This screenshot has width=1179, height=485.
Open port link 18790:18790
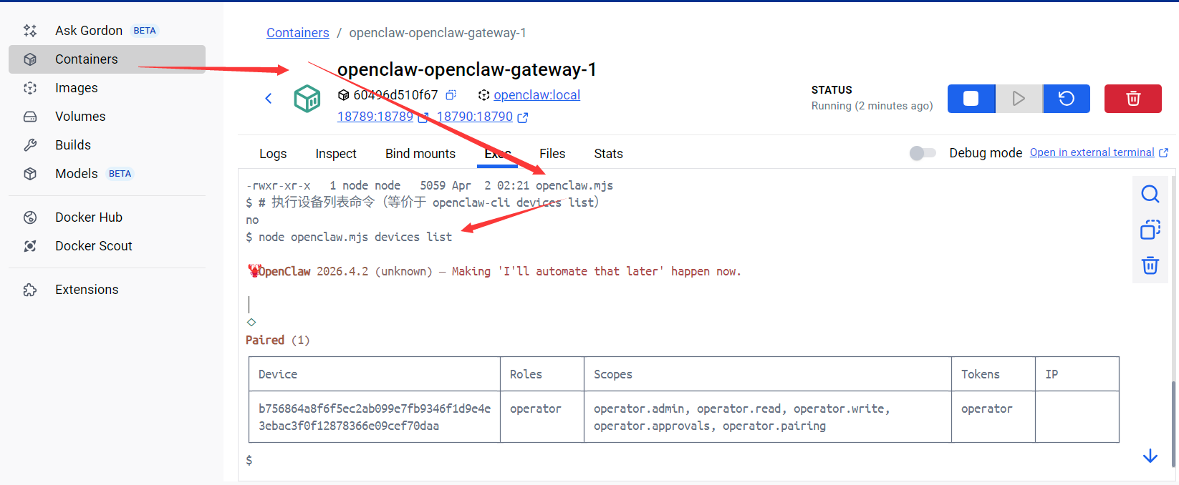pos(475,117)
